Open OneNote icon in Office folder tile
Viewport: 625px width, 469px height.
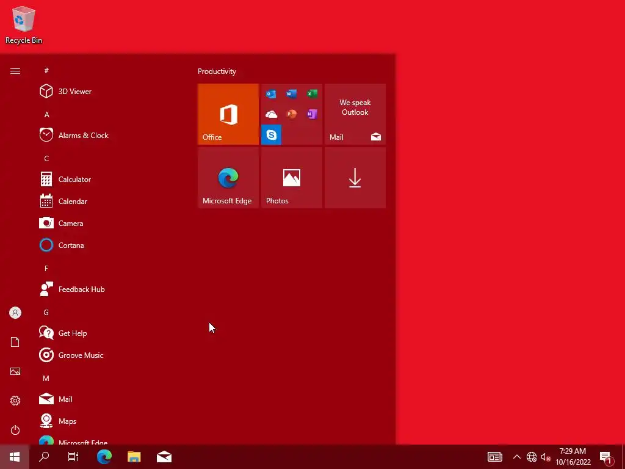pyautogui.click(x=312, y=114)
